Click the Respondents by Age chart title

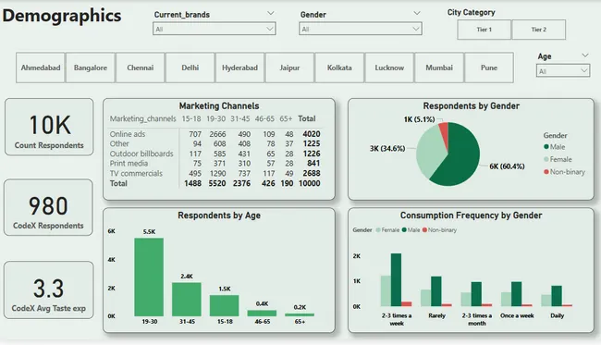point(219,216)
